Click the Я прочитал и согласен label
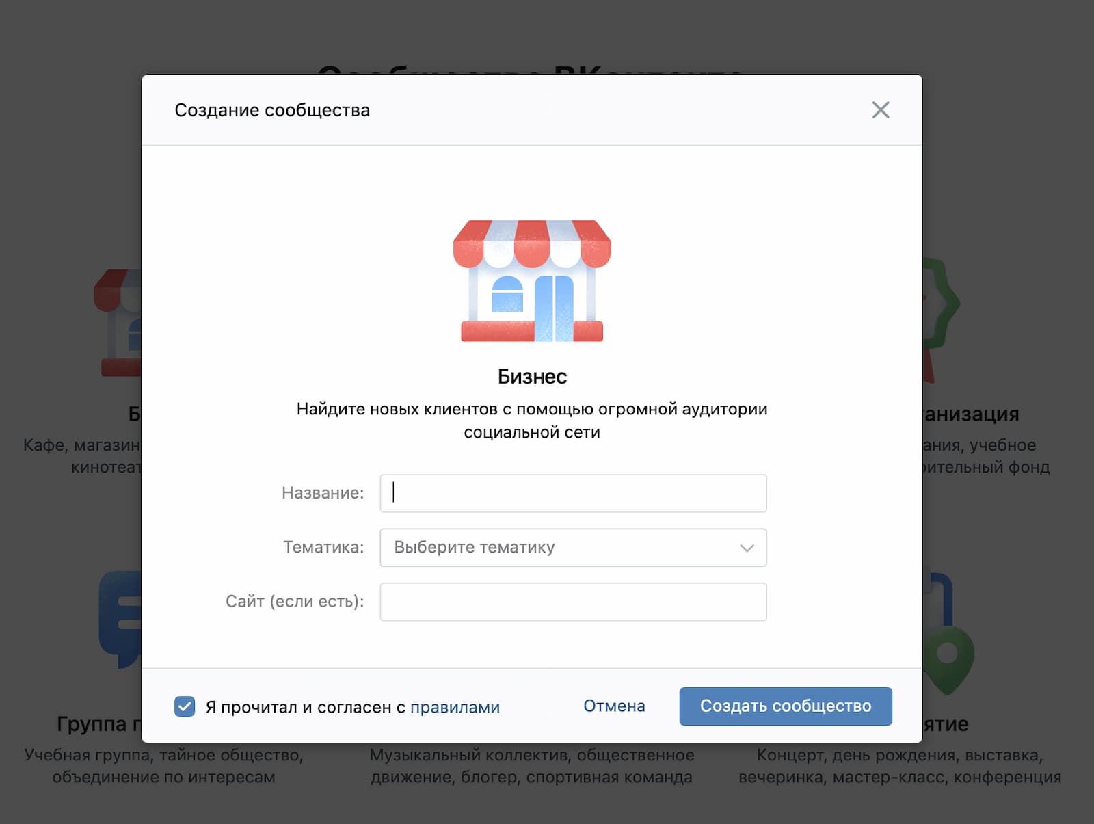 [305, 707]
